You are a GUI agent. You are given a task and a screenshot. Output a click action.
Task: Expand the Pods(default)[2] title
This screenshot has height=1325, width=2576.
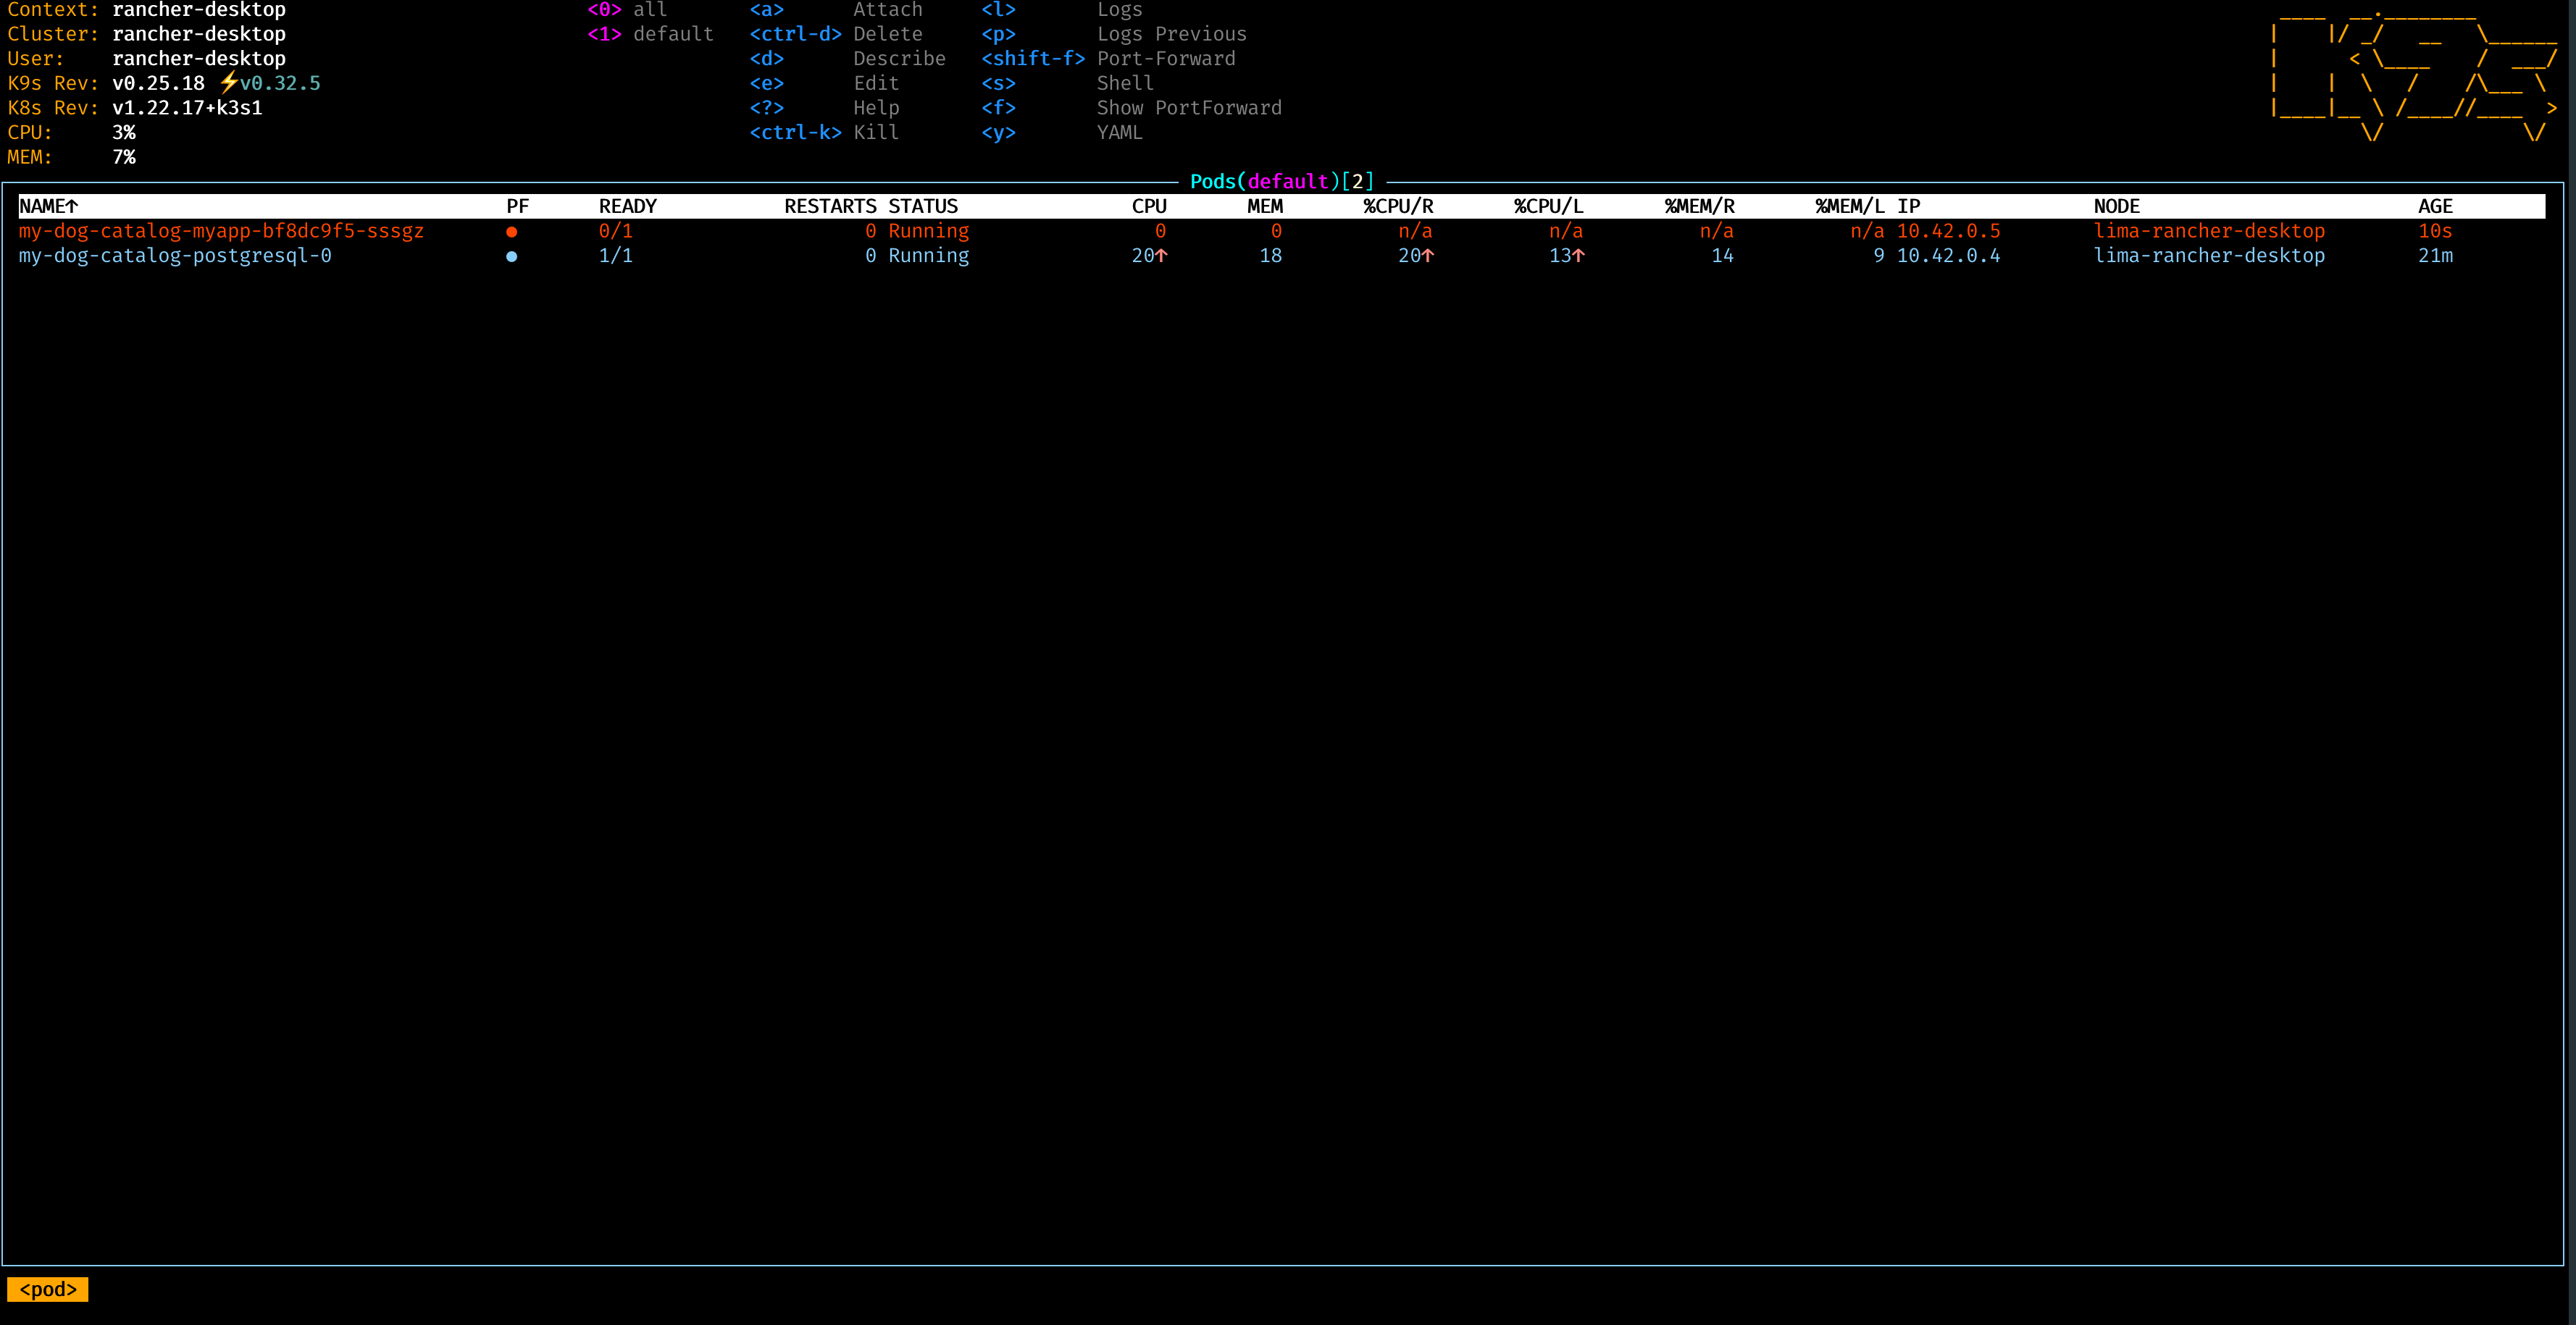coord(1280,181)
